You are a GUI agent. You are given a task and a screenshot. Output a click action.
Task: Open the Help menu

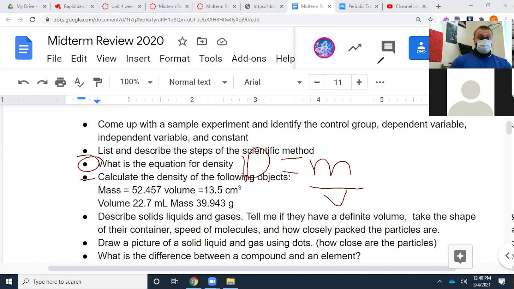coord(285,59)
